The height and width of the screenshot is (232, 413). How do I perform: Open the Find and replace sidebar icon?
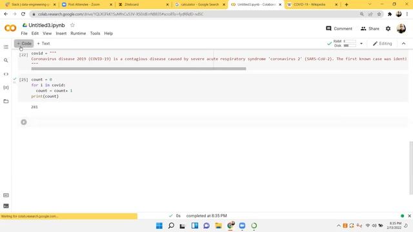click(x=6, y=61)
